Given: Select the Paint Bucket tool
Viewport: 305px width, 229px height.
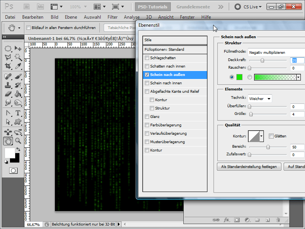Looking at the screenshot, I should [18, 94].
